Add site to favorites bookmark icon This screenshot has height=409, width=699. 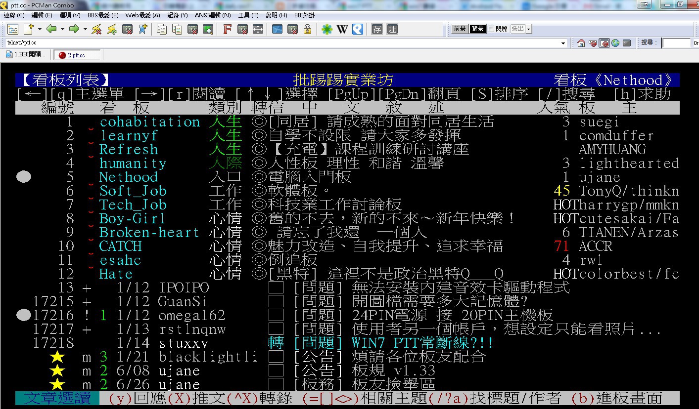pos(142,29)
